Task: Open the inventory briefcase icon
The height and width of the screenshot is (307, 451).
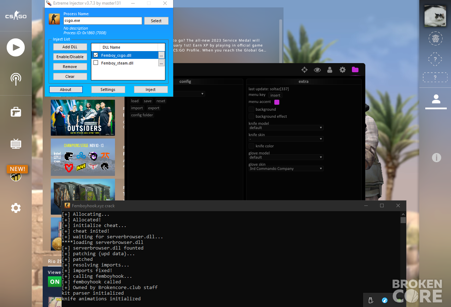Action: click(x=16, y=112)
